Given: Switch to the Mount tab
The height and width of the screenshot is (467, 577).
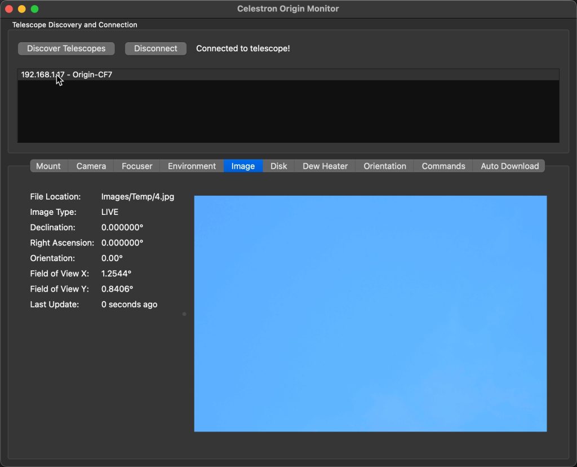Looking at the screenshot, I should 48,166.
